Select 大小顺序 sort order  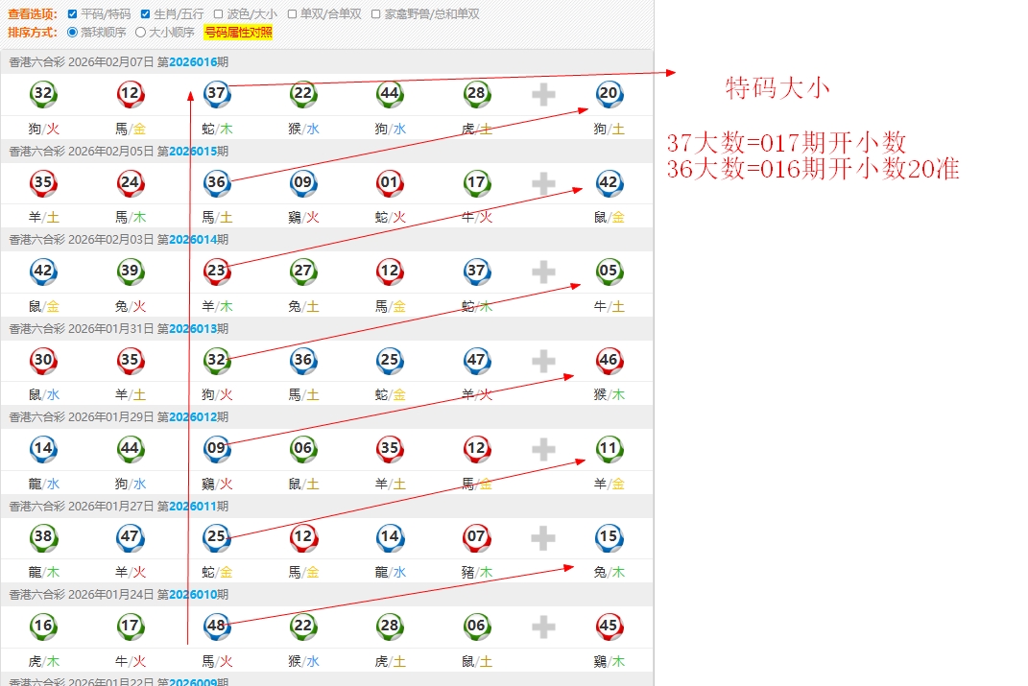[x=140, y=32]
